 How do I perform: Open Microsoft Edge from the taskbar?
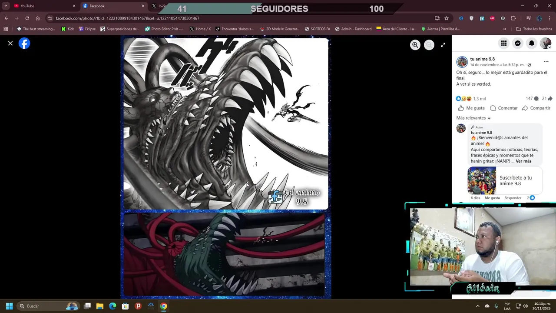(x=113, y=306)
